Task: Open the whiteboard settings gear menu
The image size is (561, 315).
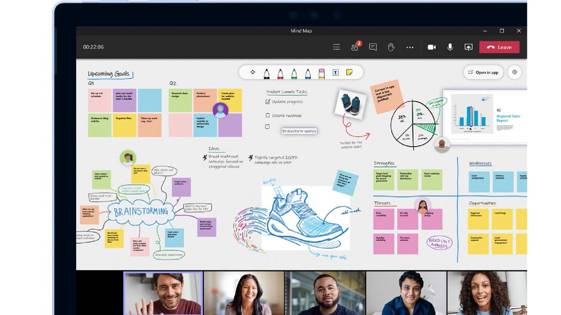Action: click(x=514, y=72)
